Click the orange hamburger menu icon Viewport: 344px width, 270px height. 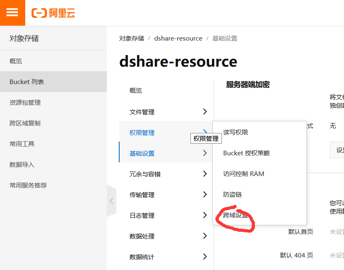point(12,12)
